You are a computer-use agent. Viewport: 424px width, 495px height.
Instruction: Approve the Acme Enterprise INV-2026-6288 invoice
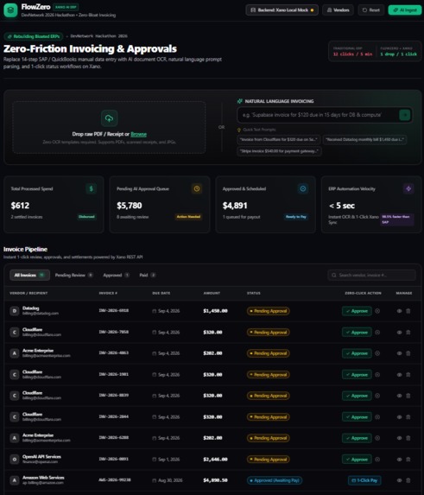pos(357,438)
